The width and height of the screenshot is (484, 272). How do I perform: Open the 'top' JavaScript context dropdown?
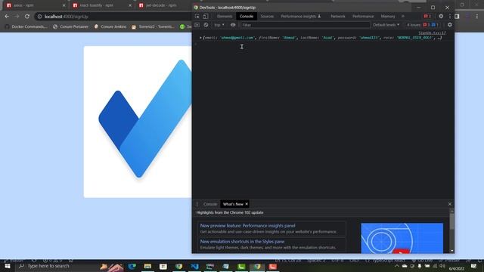219,25
